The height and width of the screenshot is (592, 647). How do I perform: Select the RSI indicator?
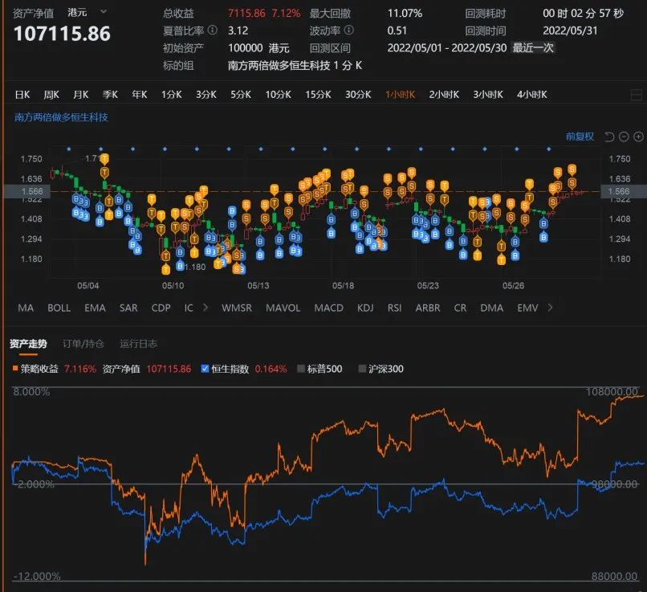(x=393, y=308)
